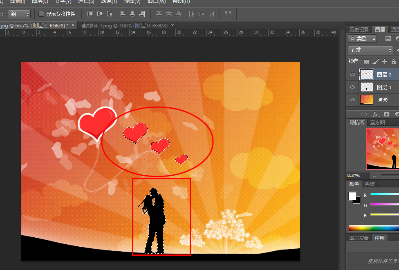
Task: Align bottom edges of layers
Action: click(110, 14)
